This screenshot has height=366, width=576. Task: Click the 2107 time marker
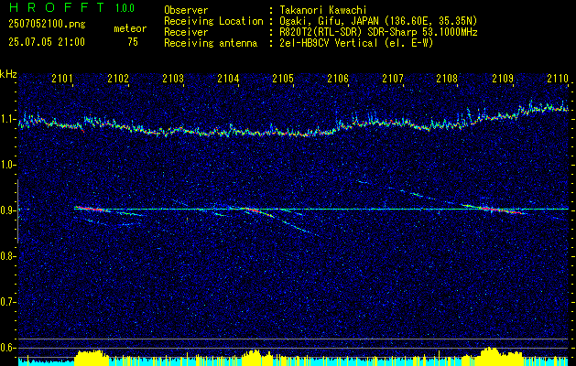(393, 78)
